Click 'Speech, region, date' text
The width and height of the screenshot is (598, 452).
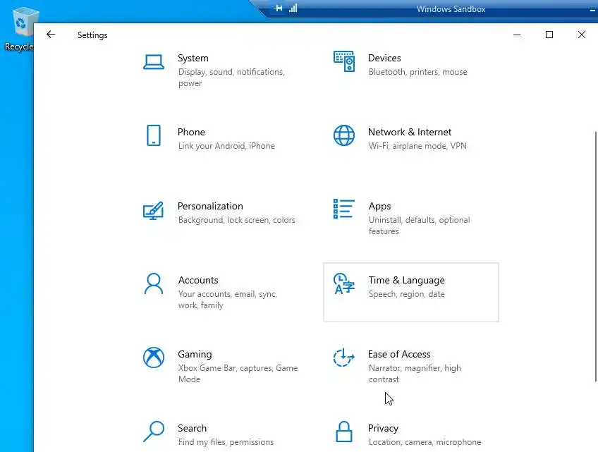point(406,294)
